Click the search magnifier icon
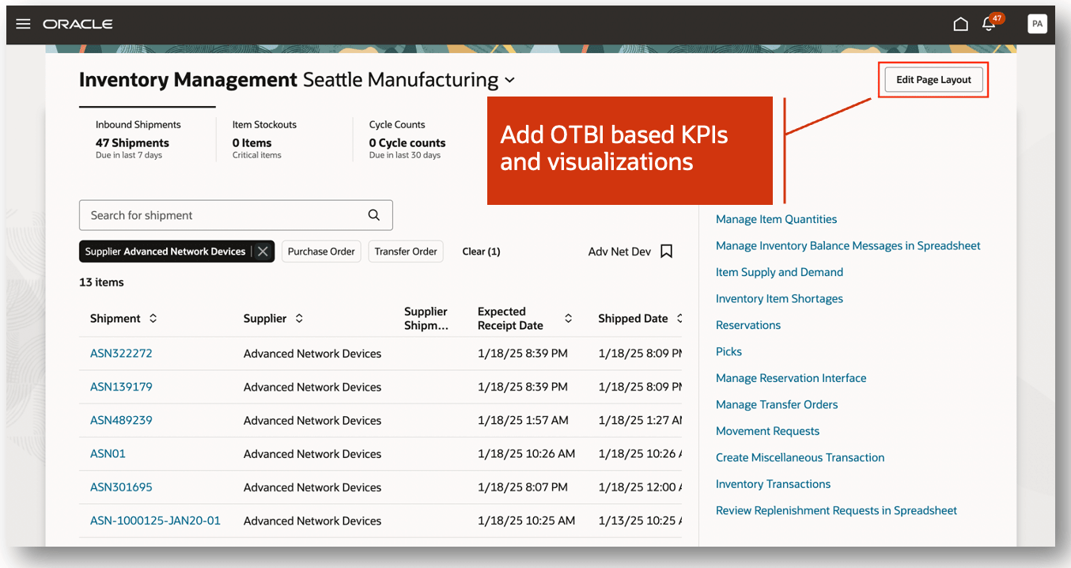This screenshot has height=568, width=1071. 374,215
